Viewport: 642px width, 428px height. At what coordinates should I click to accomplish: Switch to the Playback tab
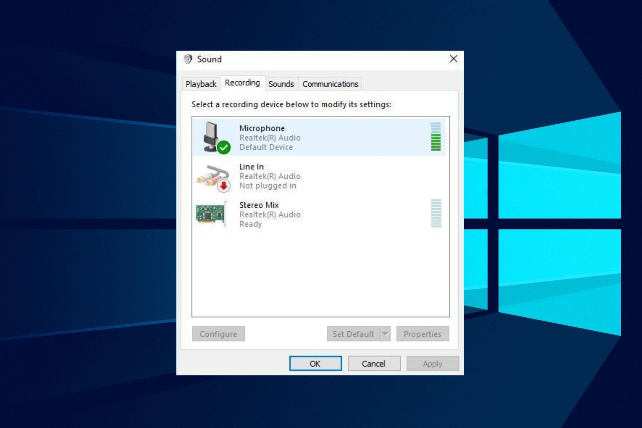(x=201, y=84)
